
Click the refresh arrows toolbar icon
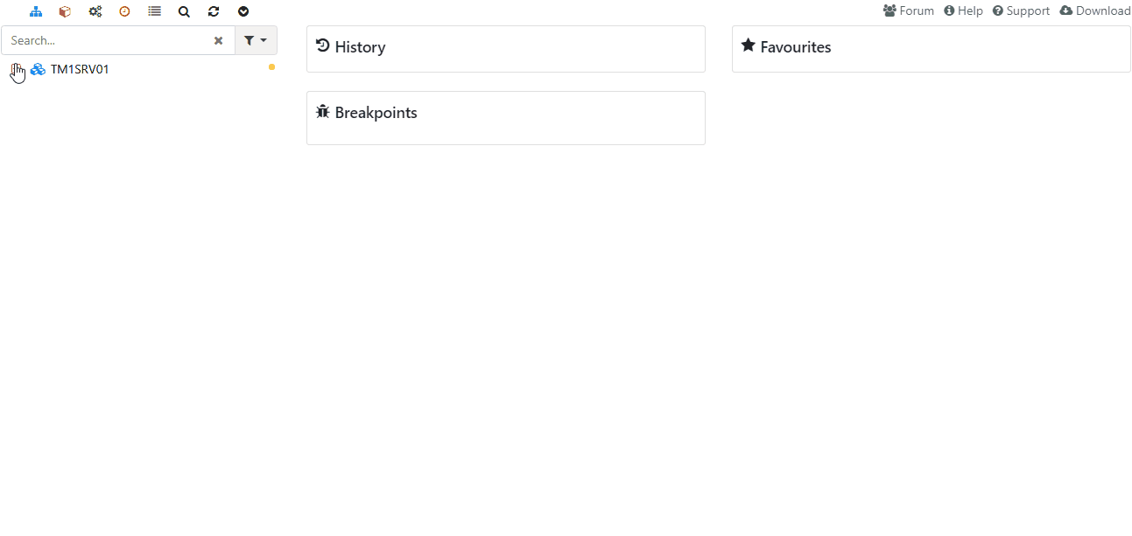(x=214, y=11)
